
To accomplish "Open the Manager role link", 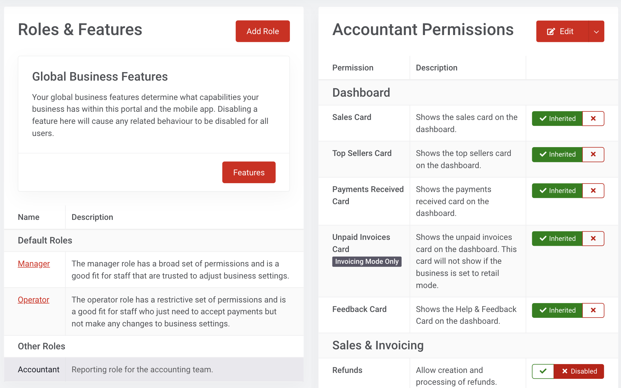I will [34, 264].
